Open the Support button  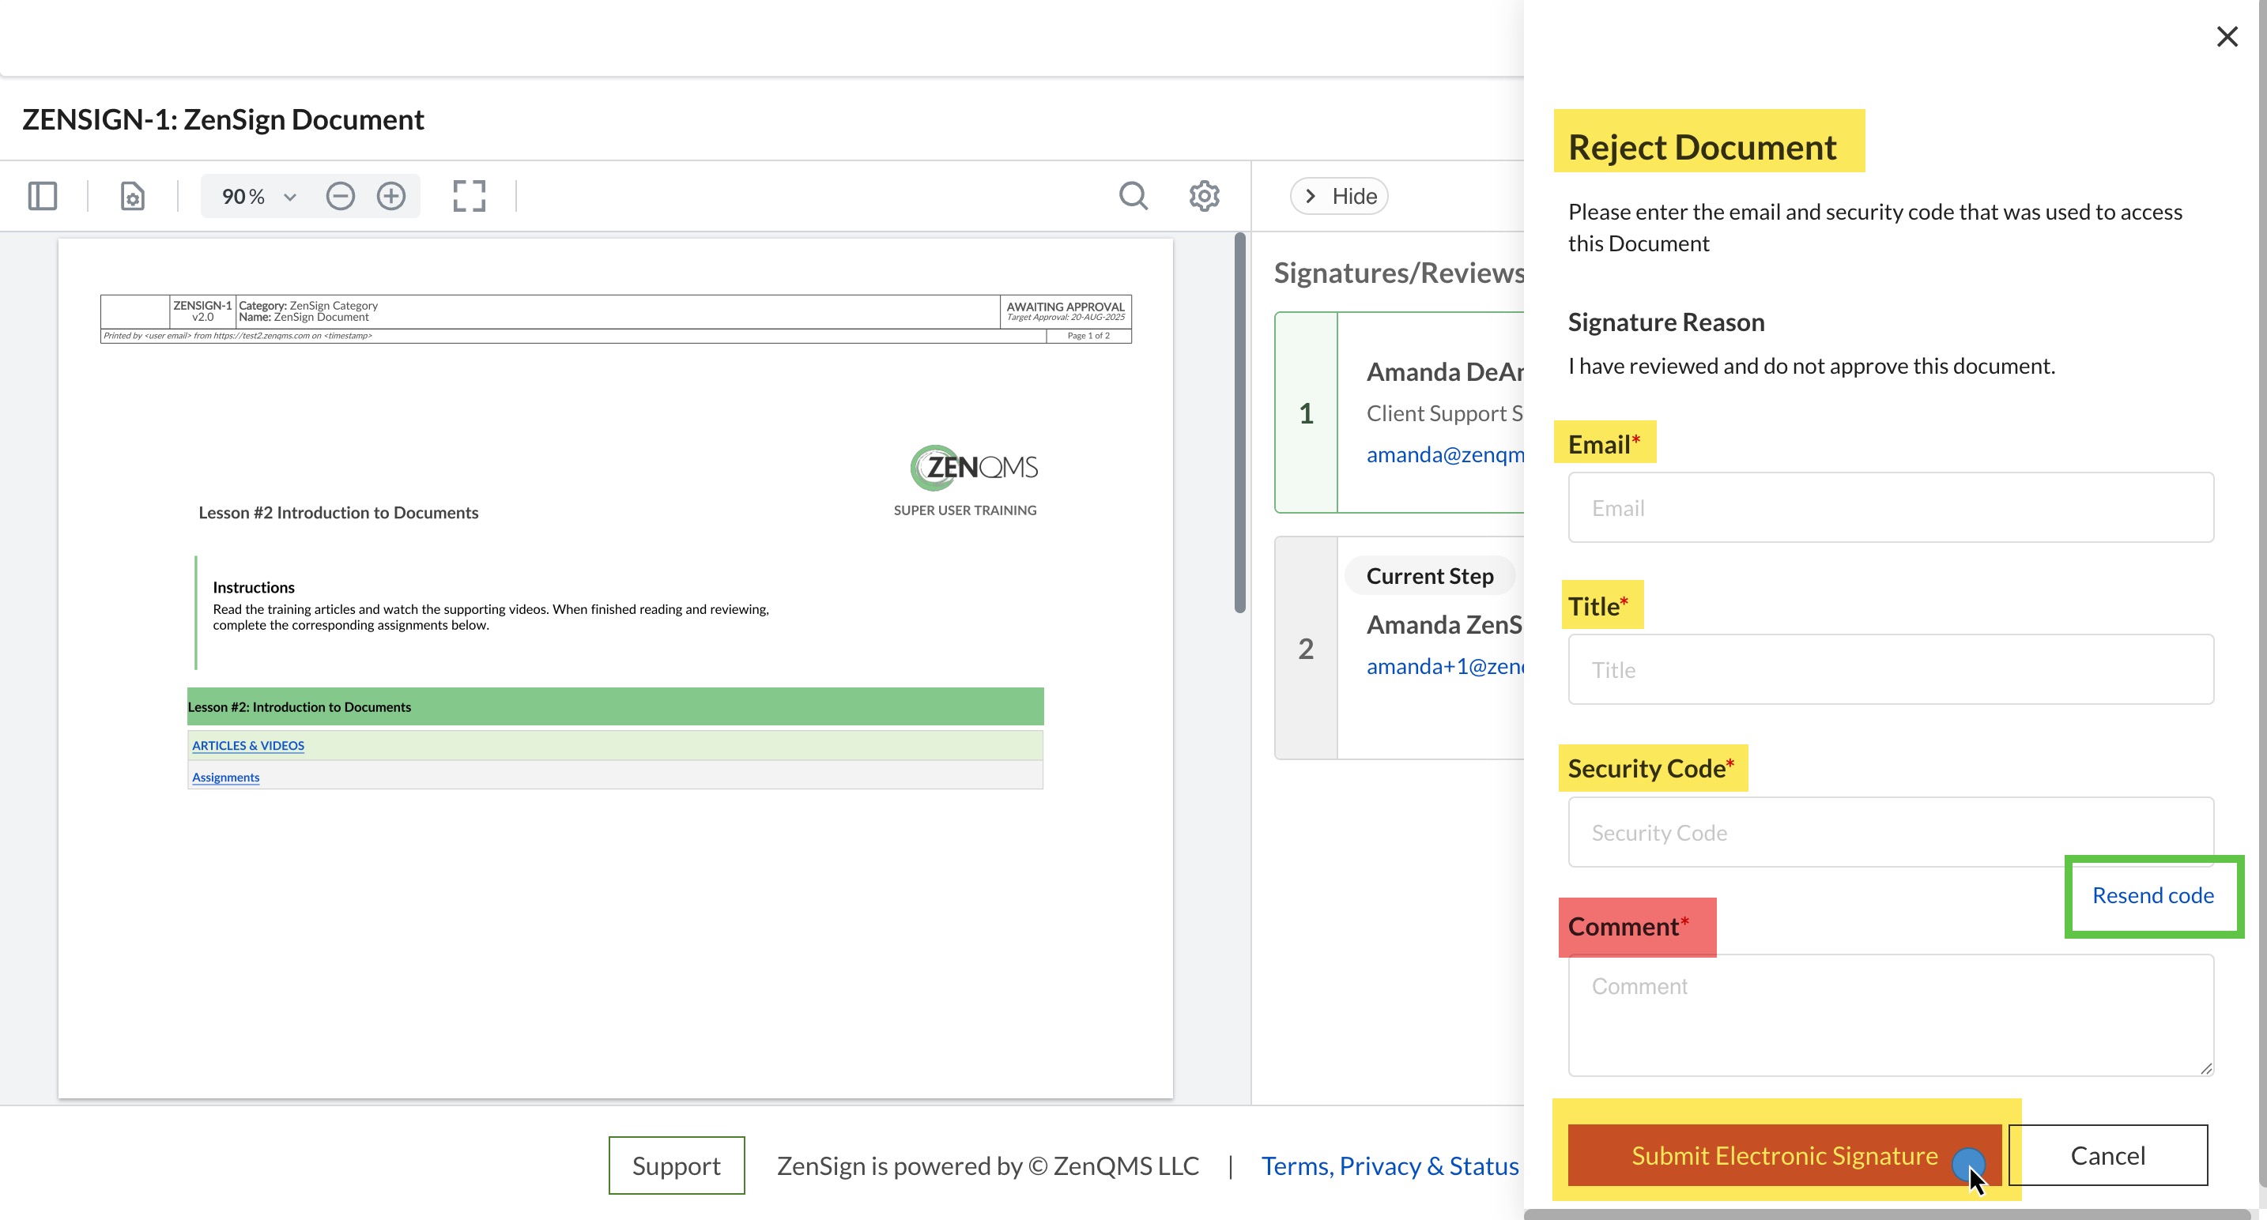[676, 1165]
